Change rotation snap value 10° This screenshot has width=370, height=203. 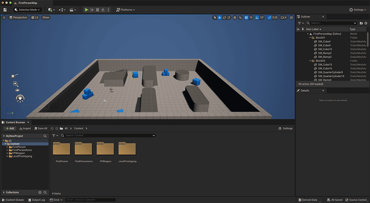262,17
